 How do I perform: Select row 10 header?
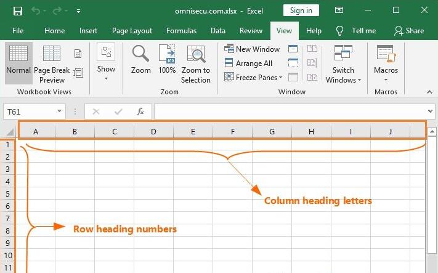[x=7, y=255]
